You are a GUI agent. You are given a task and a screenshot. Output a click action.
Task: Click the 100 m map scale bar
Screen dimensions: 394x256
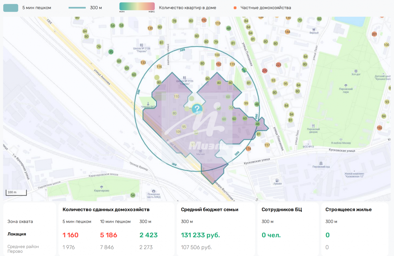(x=16, y=193)
